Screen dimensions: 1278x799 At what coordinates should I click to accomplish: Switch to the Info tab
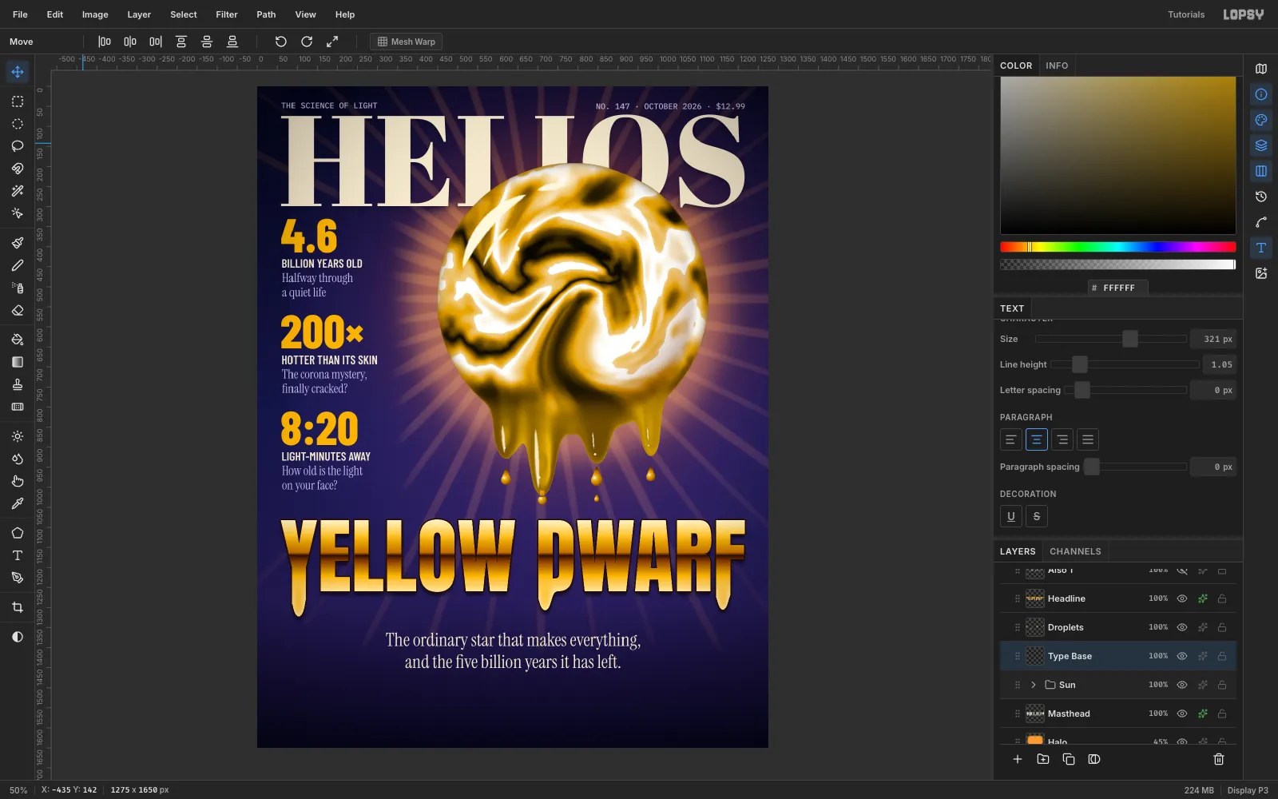1057,66
